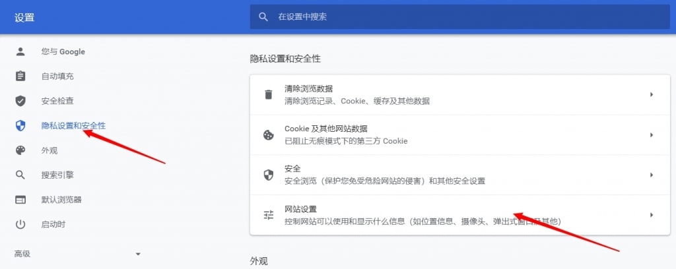Click the trash can icon for 清除浏览数据
The image size is (676, 269).
[269, 95]
